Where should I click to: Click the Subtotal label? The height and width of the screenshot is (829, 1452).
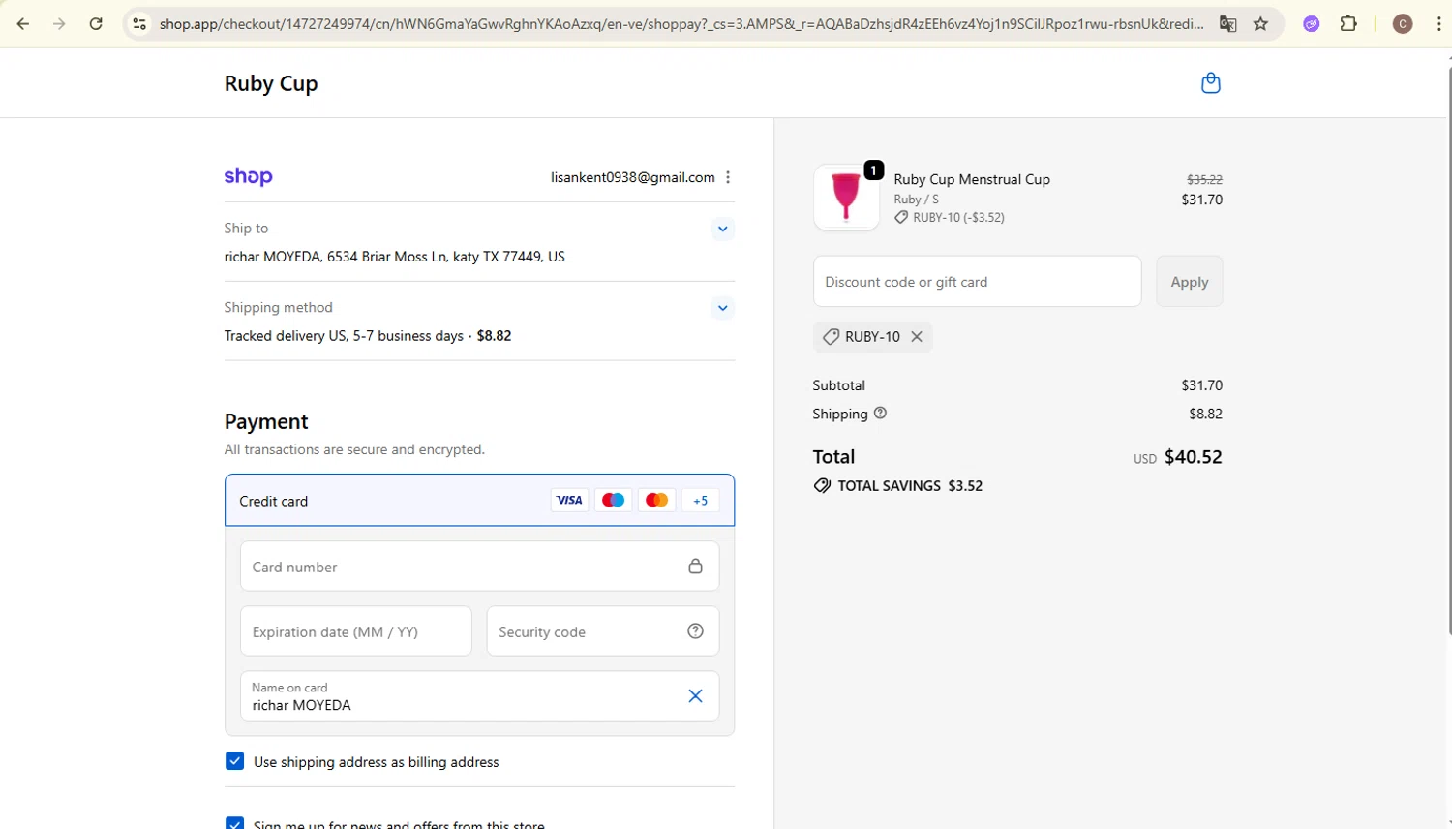click(x=839, y=385)
